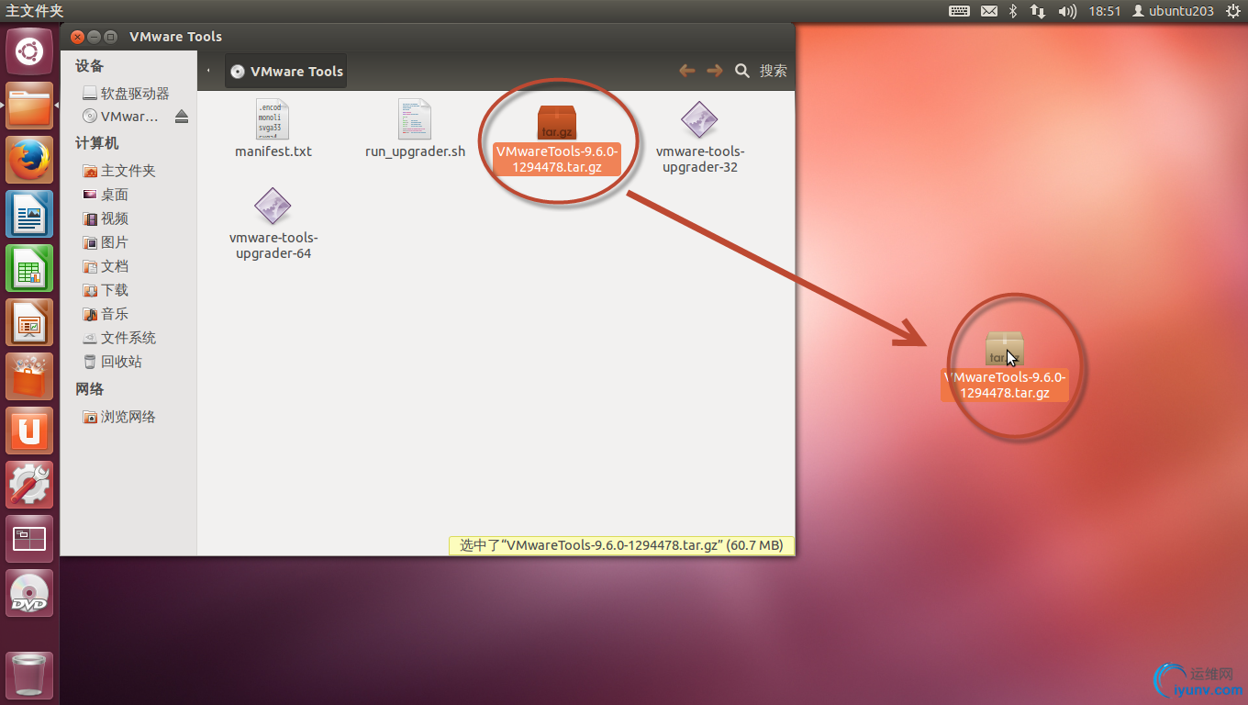This screenshot has width=1248, height=705.
Task: Select the VMwareTools tar.gz file on the desktop
Action: pyautogui.click(x=1005, y=365)
